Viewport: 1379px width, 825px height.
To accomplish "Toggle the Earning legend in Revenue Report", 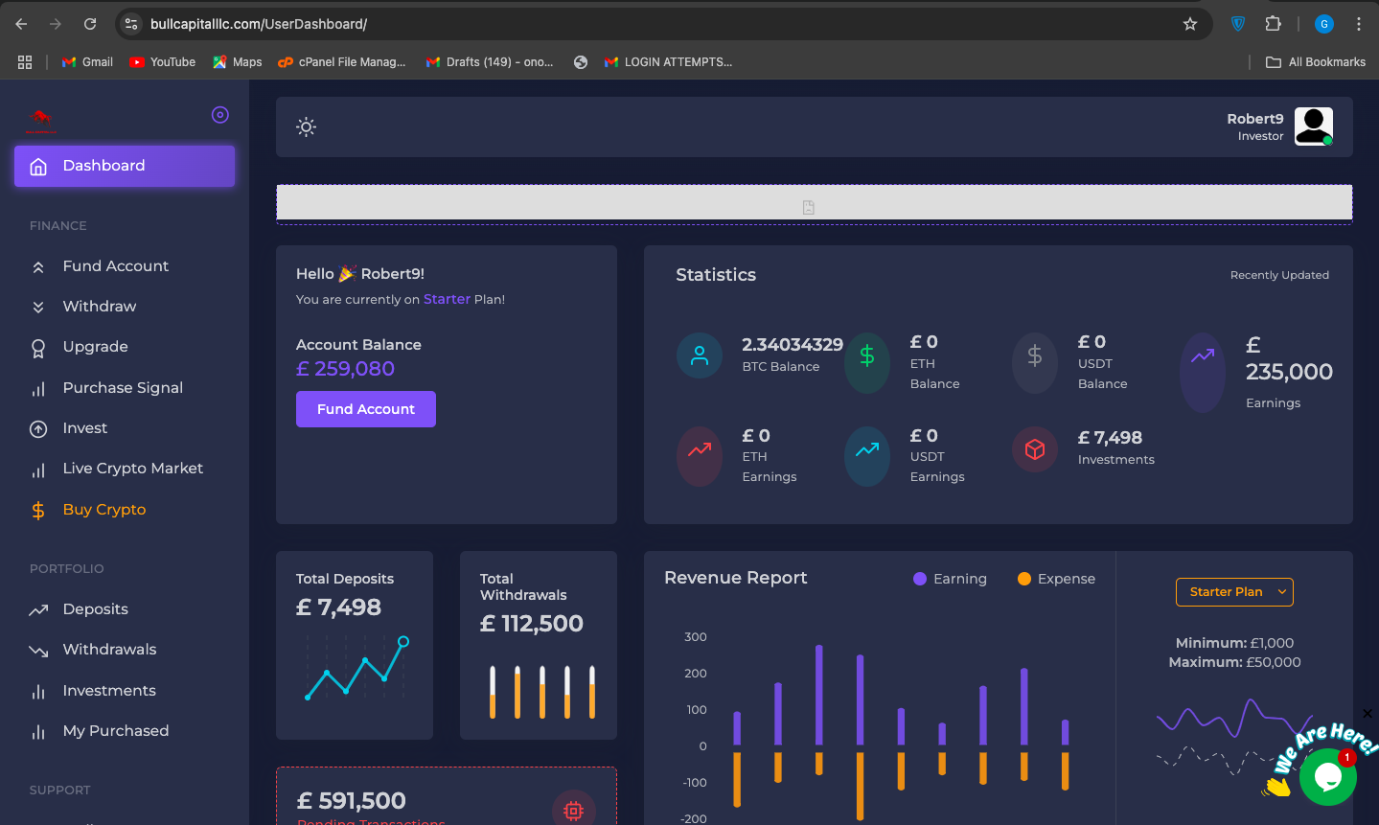I will click(x=950, y=579).
